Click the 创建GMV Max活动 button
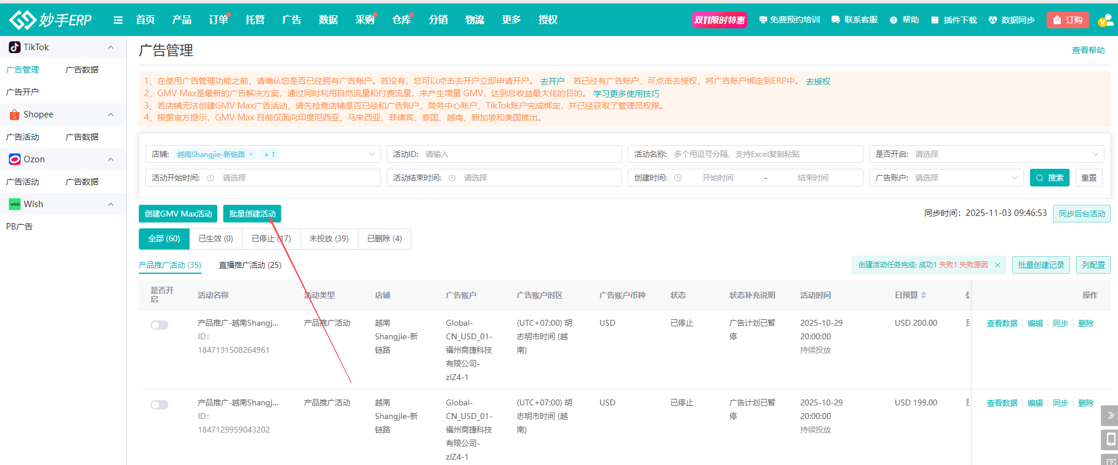This screenshot has width=1118, height=465. [178, 214]
